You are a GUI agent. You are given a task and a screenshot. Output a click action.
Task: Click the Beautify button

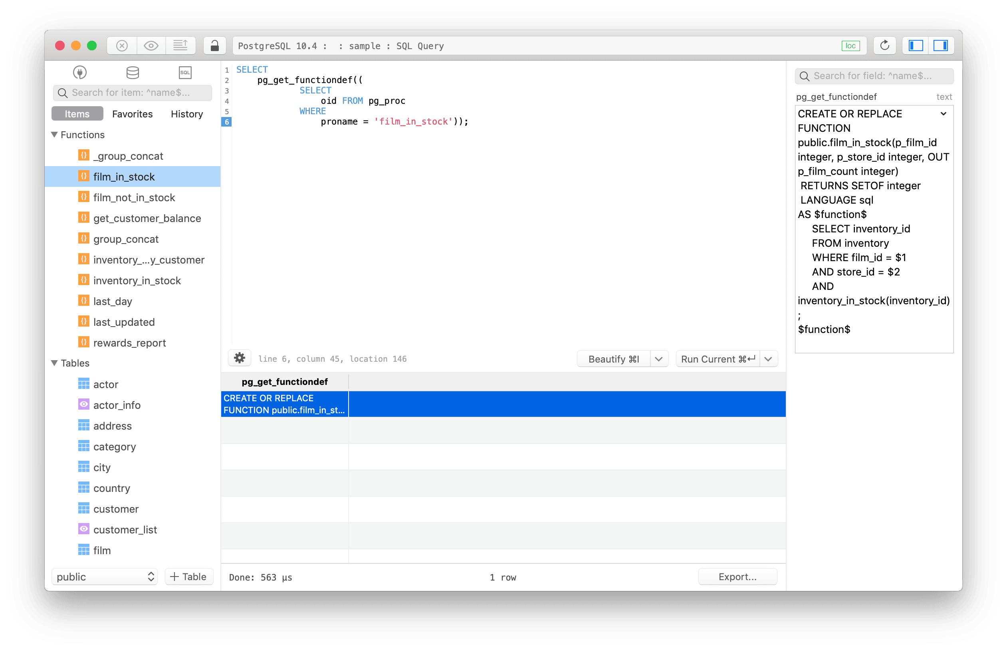pyautogui.click(x=614, y=359)
